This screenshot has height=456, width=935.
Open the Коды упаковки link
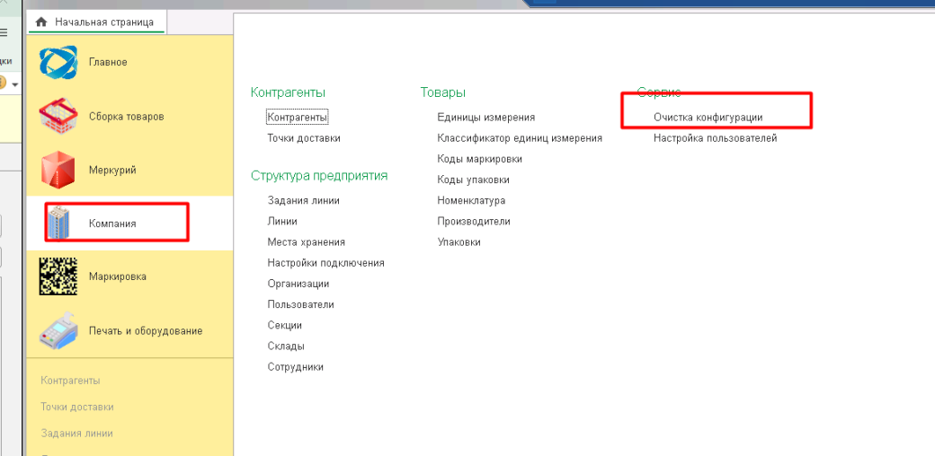(474, 180)
